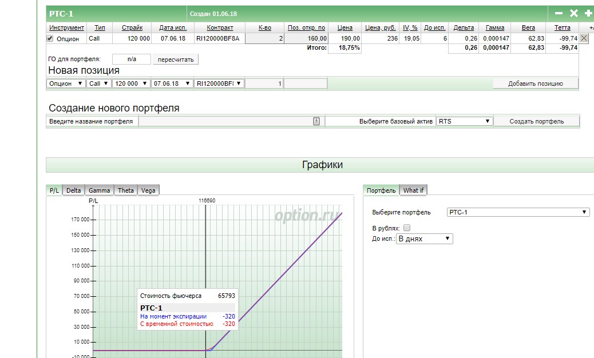The width and height of the screenshot is (594, 358).
Task: Click the пересчитать button
Action: pyautogui.click(x=176, y=59)
